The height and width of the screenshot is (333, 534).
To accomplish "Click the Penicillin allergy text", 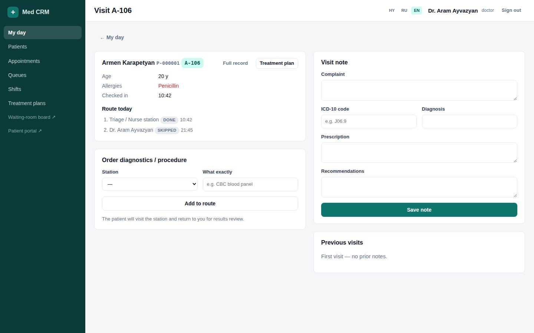I will (168, 86).
